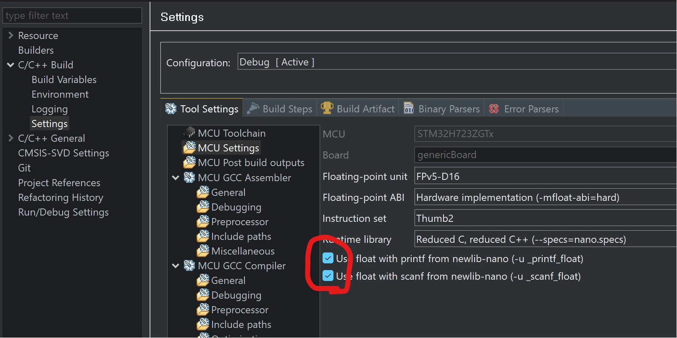Select MCU Post build outputs entry
Viewport: 677px width, 338px height.
[251, 162]
